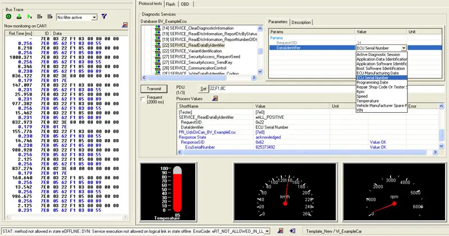The height and width of the screenshot is (236, 449).
Task: Click the first gray stop dropdown icon in Bus Trace
Action: coord(40,17)
